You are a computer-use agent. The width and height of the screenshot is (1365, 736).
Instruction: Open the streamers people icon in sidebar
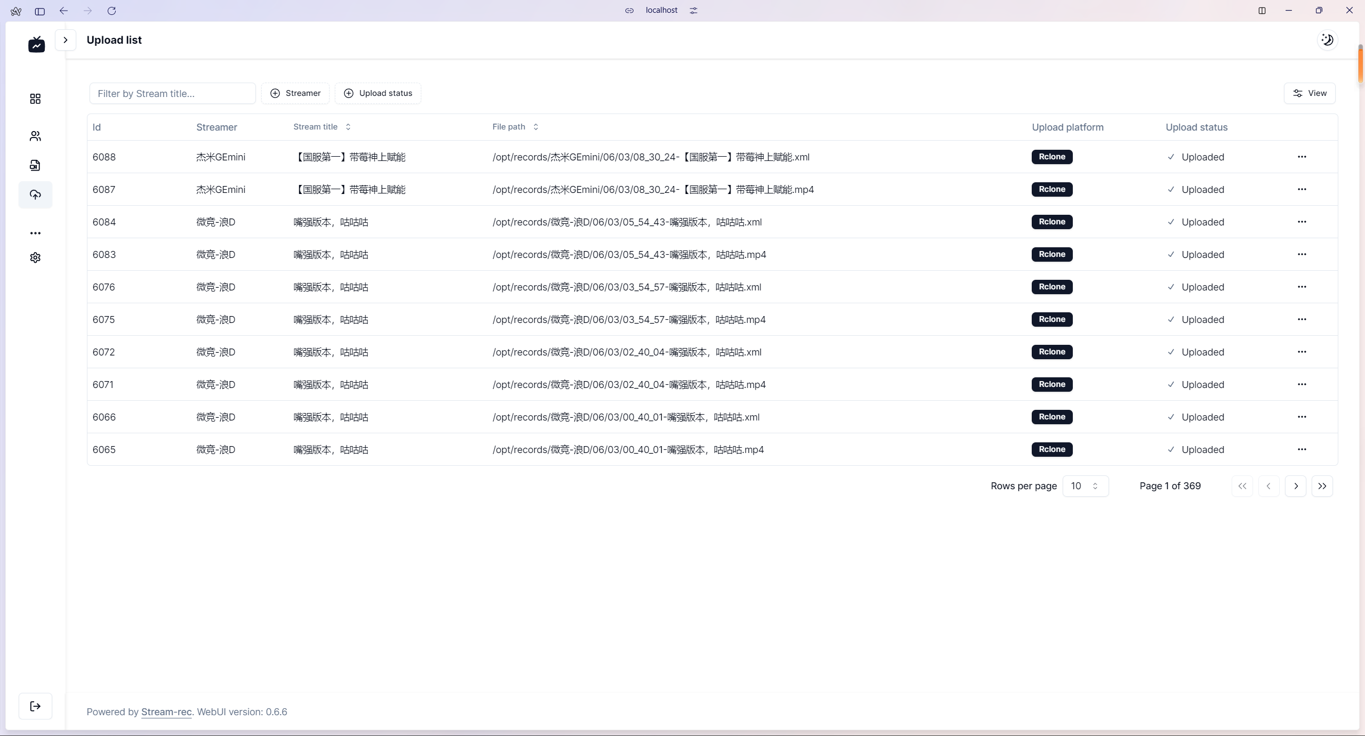[35, 136]
